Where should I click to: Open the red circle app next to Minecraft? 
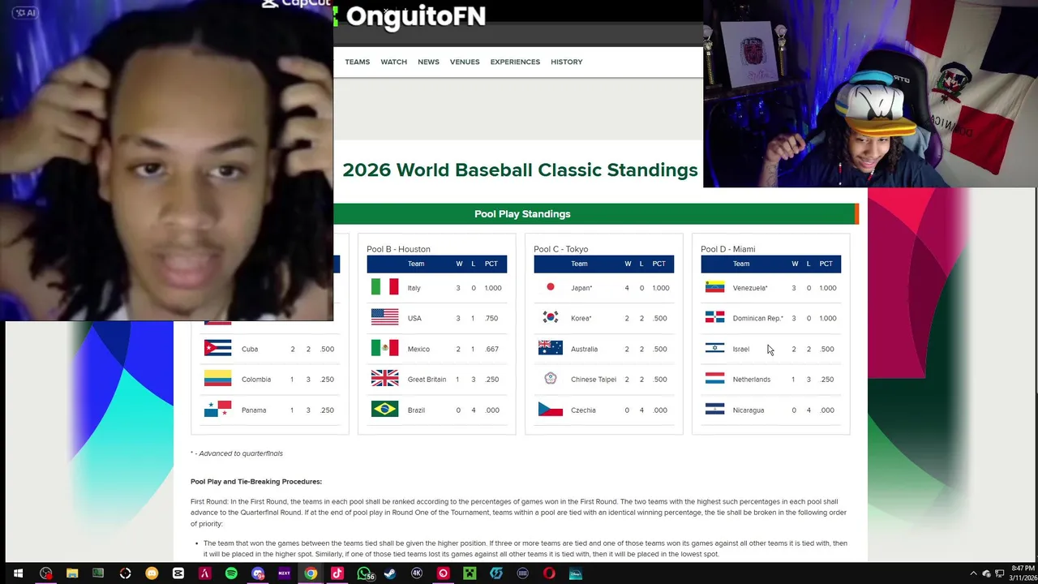tap(443, 573)
